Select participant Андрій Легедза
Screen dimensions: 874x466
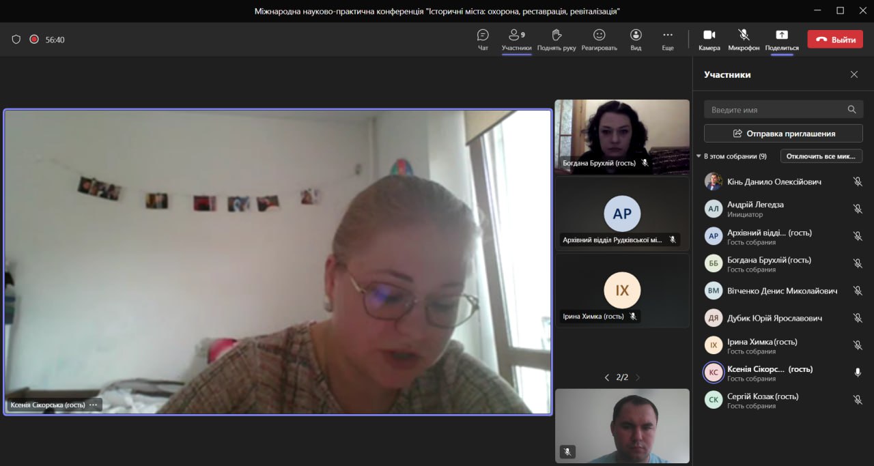(783, 209)
